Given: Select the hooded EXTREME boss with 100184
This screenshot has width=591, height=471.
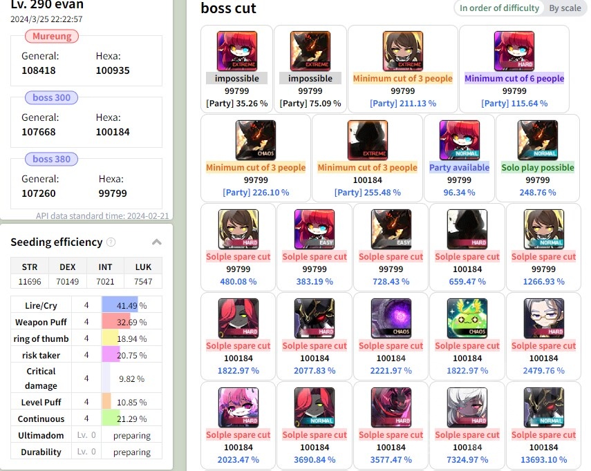Looking at the screenshot, I should click(368, 140).
